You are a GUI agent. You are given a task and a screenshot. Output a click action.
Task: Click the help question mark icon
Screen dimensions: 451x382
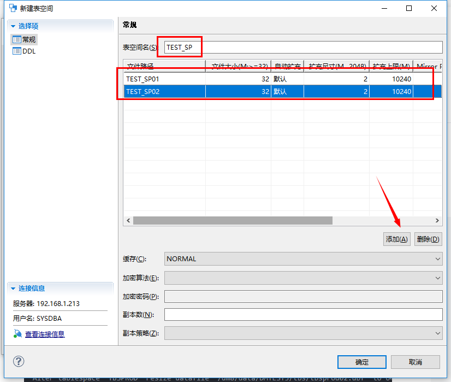(x=19, y=361)
